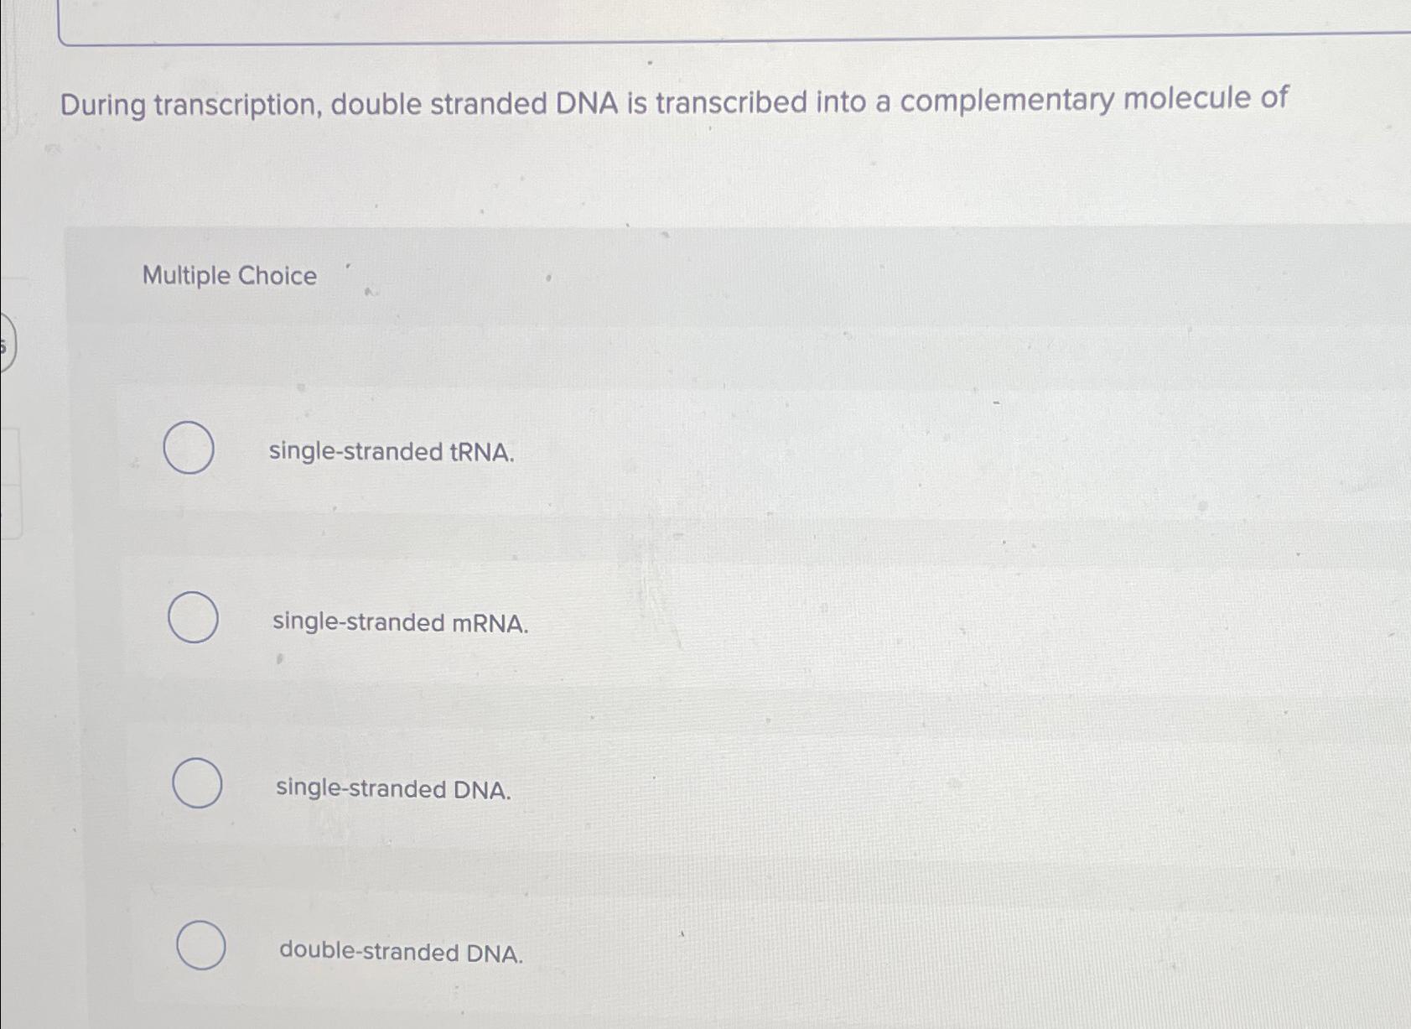The width and height of the screenshot is (1411, 1029).
Task: Select the single-stranded mRNA radio button
Action: 195,619
